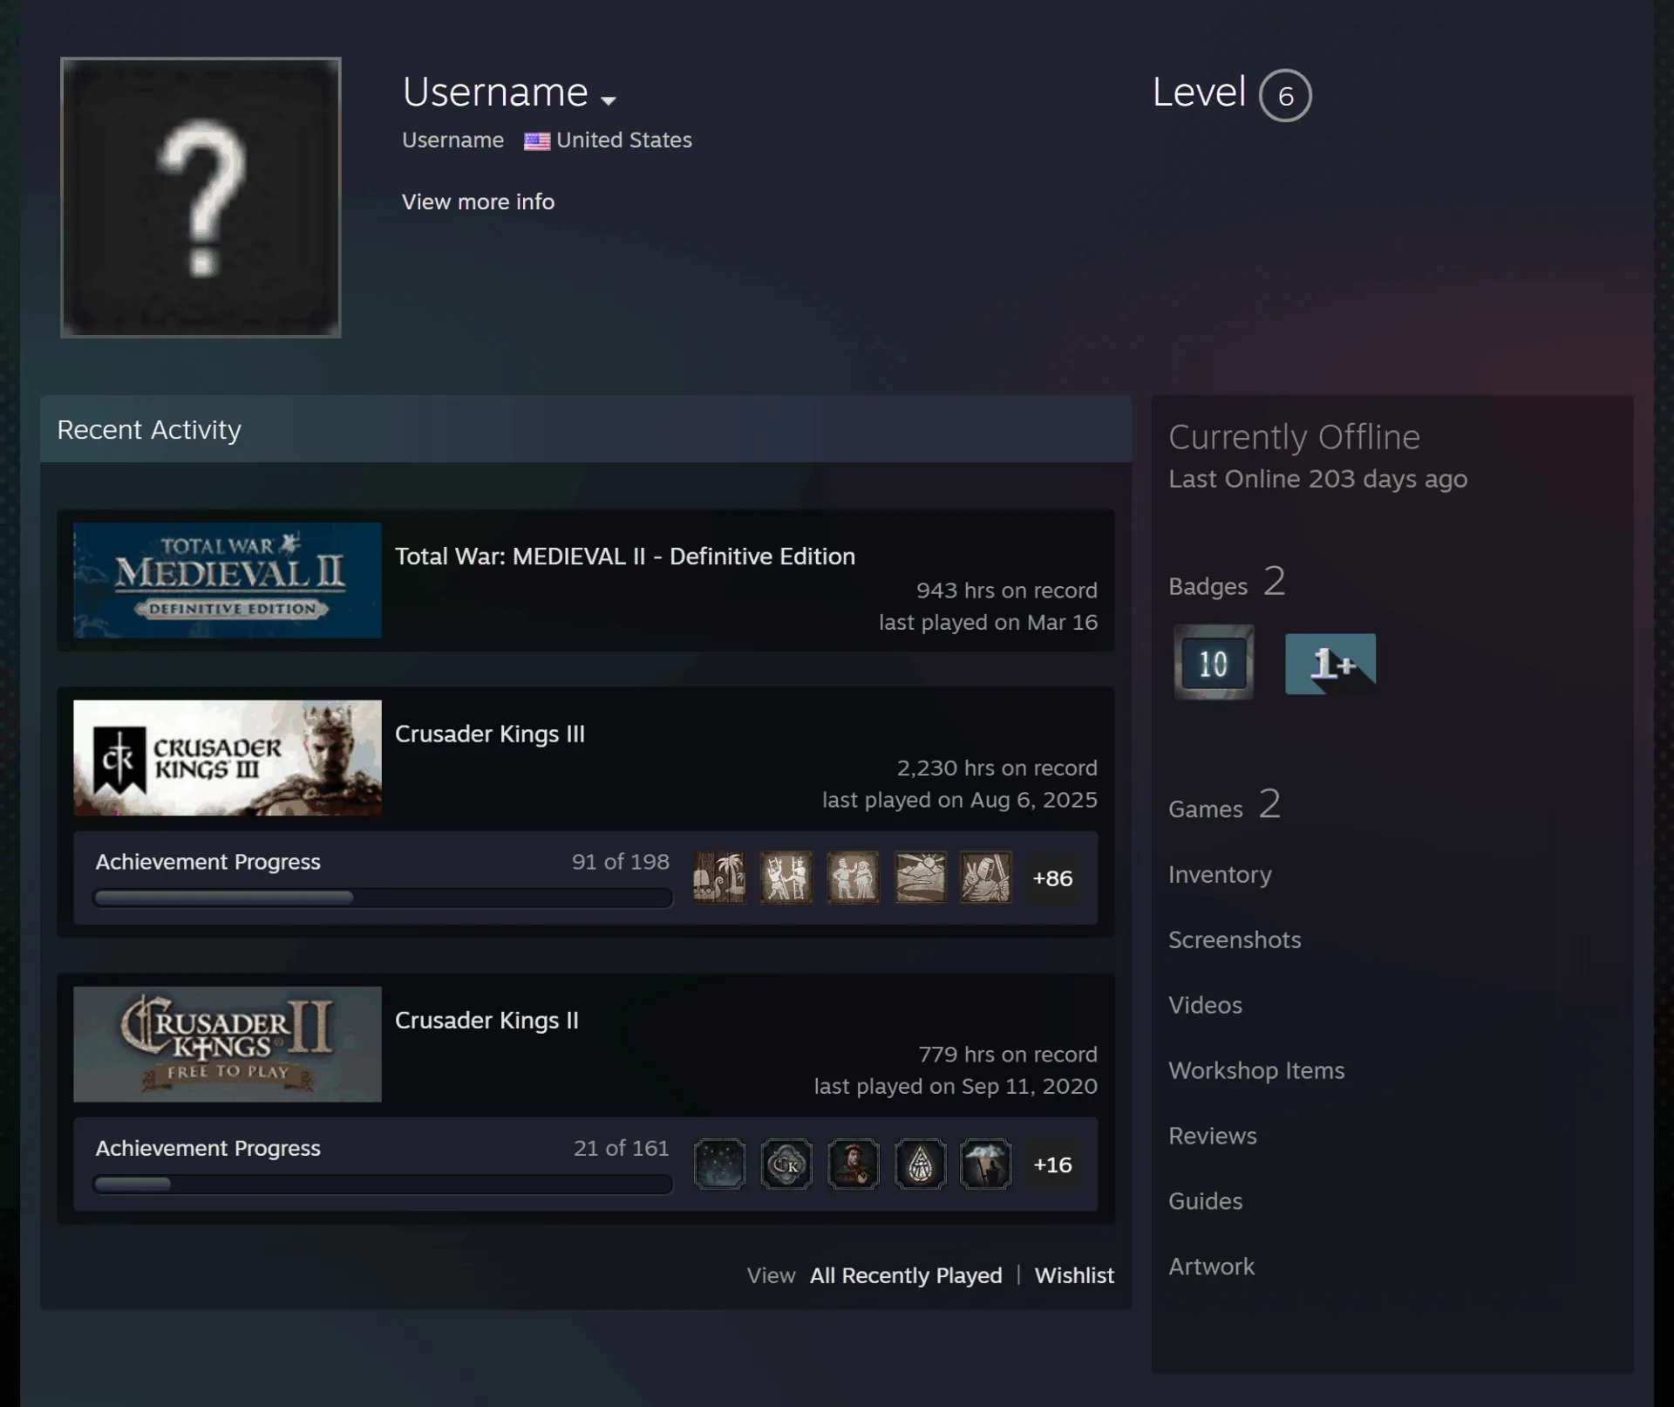Open the Inventory link
The height and width of the screenshot is (1407, 1674).
(1220, 874)
